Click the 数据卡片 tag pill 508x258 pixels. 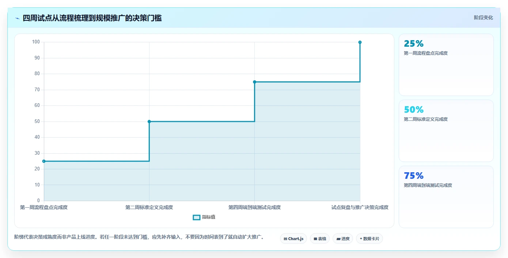click(369, 239)
